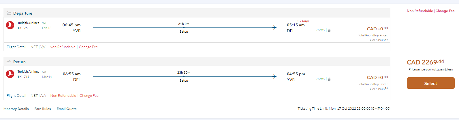The width and height of the screenshot is (459, 120).
Task: Click the airplane arrow icon toward DEL
Action: pos(274,27)
